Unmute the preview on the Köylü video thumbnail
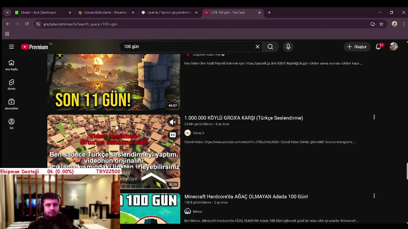408x229 pixels. pos(172,122)
